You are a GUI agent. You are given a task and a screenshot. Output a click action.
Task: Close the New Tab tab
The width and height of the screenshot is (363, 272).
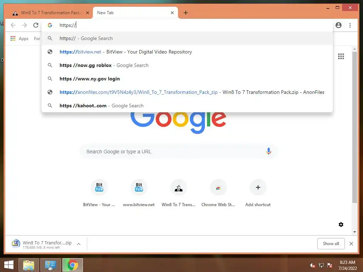click(x=172, y=13)
